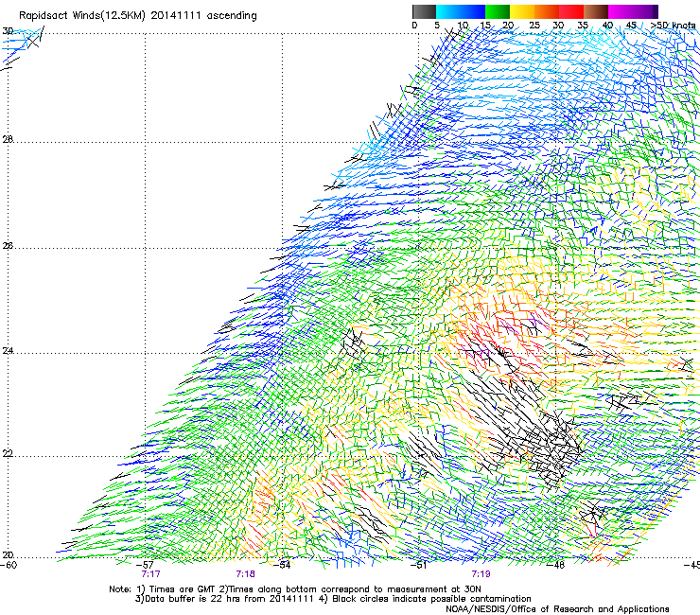Click the legend scale label "30"
This screenshot has height=615, width=700.
coord(558,26)
